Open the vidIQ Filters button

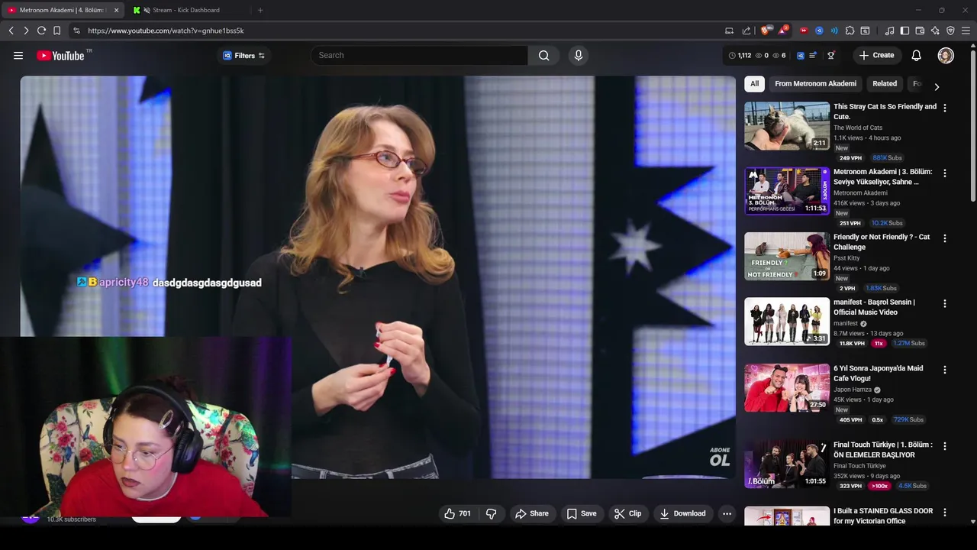[244, 56]
